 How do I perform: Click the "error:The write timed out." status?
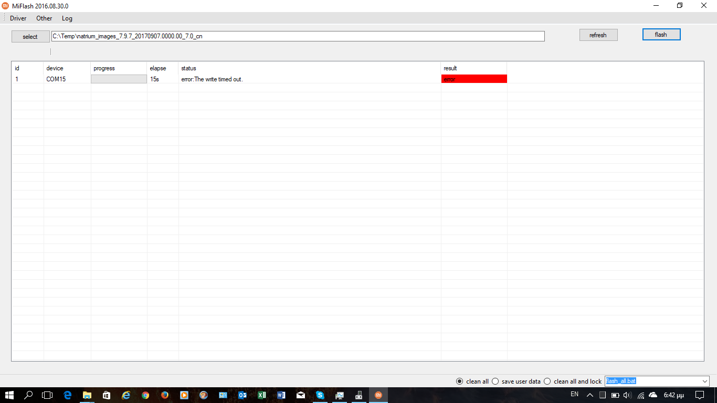pyautogui.click(x=212, y=79)
